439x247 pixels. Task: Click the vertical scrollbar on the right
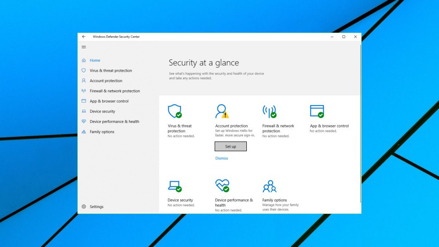click(360, 123)
